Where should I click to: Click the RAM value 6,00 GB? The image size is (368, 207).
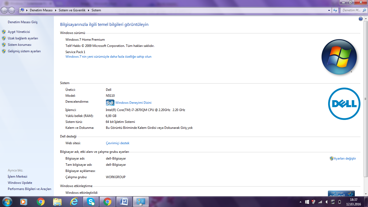click(x=111, y=116)
